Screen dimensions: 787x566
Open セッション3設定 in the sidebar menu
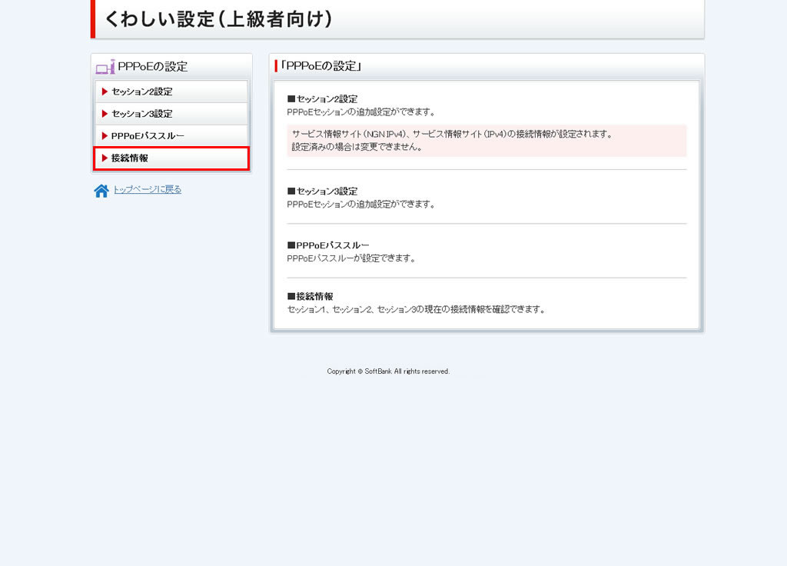[x=142, y=114]
